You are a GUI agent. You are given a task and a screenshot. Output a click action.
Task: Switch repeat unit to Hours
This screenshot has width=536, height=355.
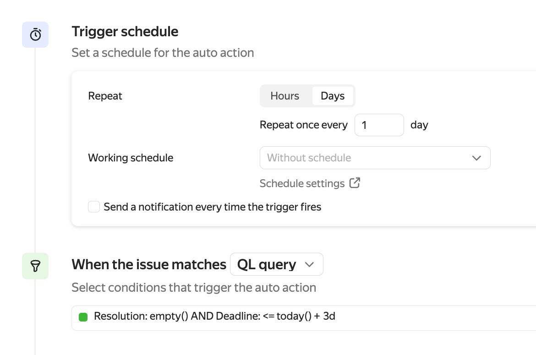[x=284, y=96]
